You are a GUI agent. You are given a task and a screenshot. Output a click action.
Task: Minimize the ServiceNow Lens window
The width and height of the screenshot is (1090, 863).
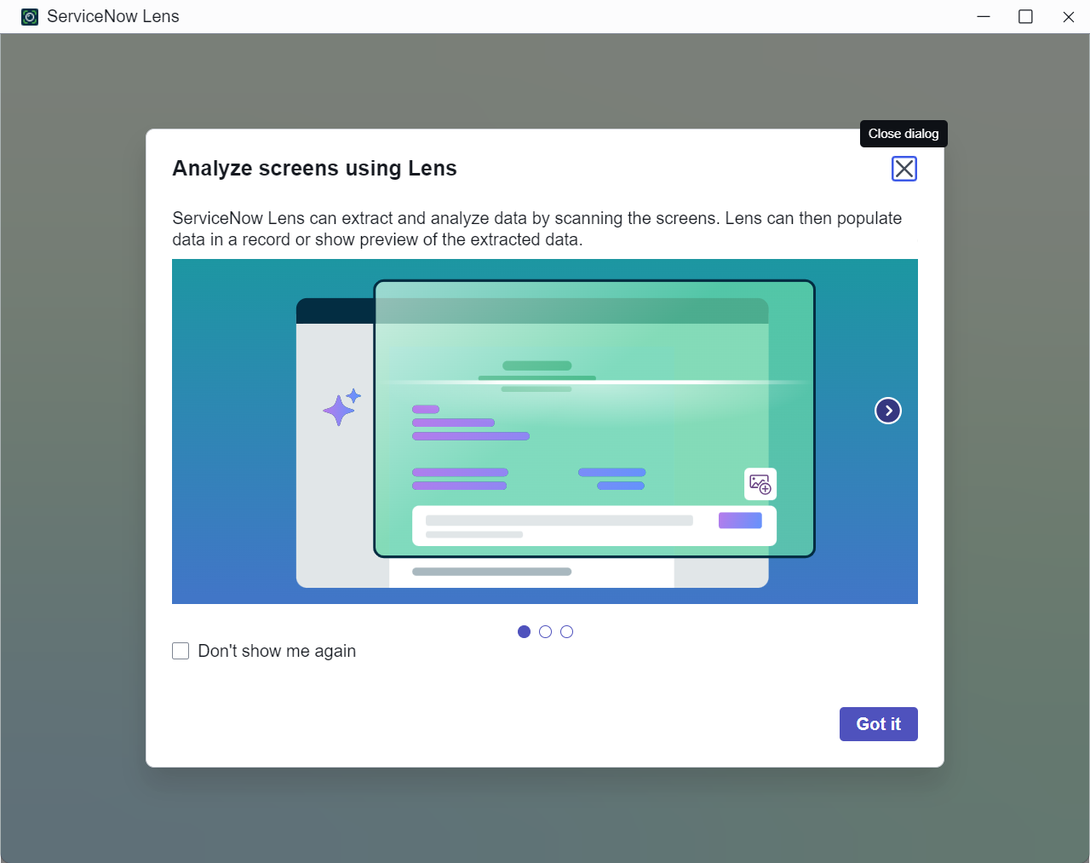(x=984, y=17)
